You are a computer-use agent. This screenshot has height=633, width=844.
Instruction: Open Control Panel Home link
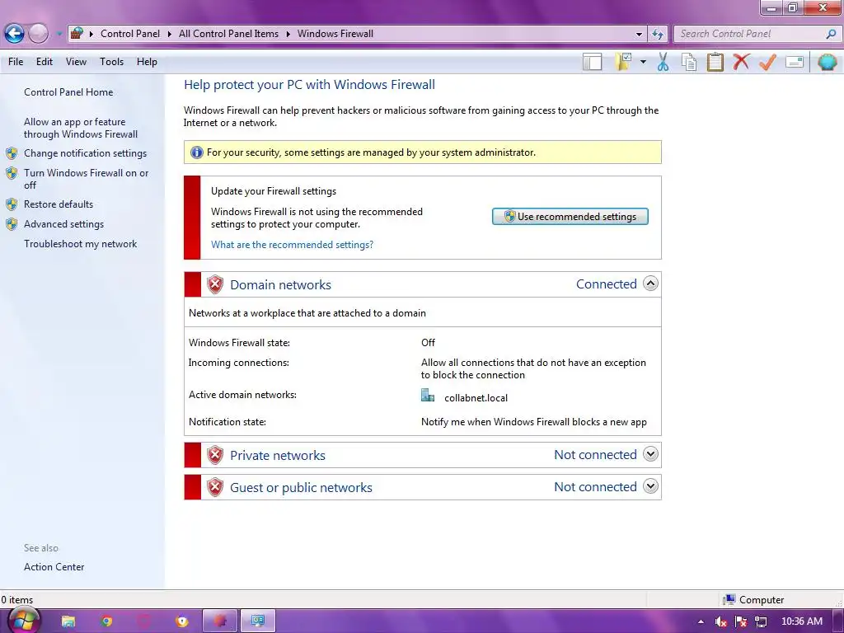click(x=68, y=92)
